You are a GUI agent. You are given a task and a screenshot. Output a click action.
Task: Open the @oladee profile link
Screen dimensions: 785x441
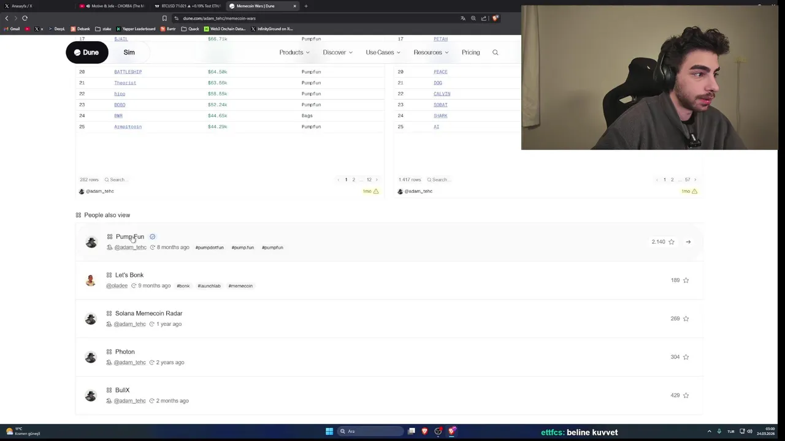pyautogui.click(x=117, y=286)
